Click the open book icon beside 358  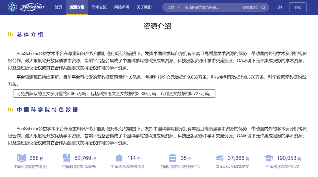pyautogui.click(x=21, y=158)
